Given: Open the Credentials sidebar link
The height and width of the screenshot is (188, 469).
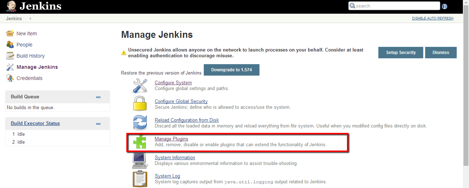Looking at the screenshot, I should (30, 78).
